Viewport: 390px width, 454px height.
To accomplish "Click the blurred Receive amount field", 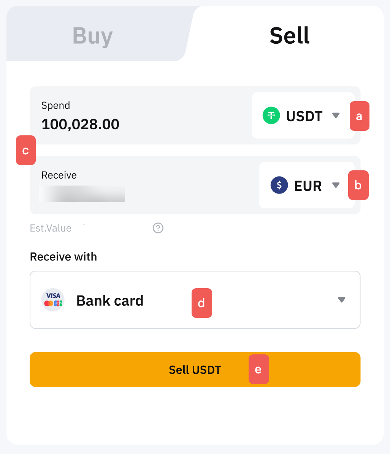I will pos(82,194).
